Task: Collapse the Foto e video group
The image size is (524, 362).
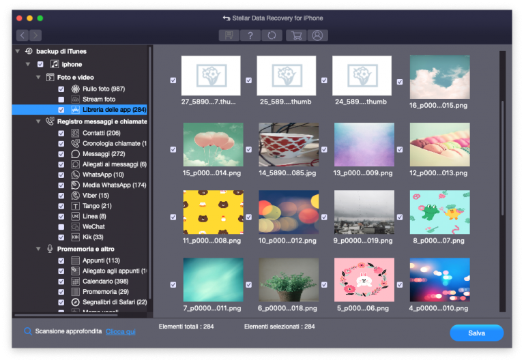Action: pos(39,78)
